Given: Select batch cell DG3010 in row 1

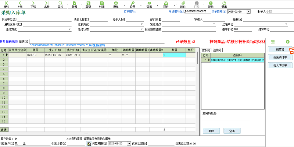Looking at the screenshot, I should pyautogui.click(x=35, y=55).
